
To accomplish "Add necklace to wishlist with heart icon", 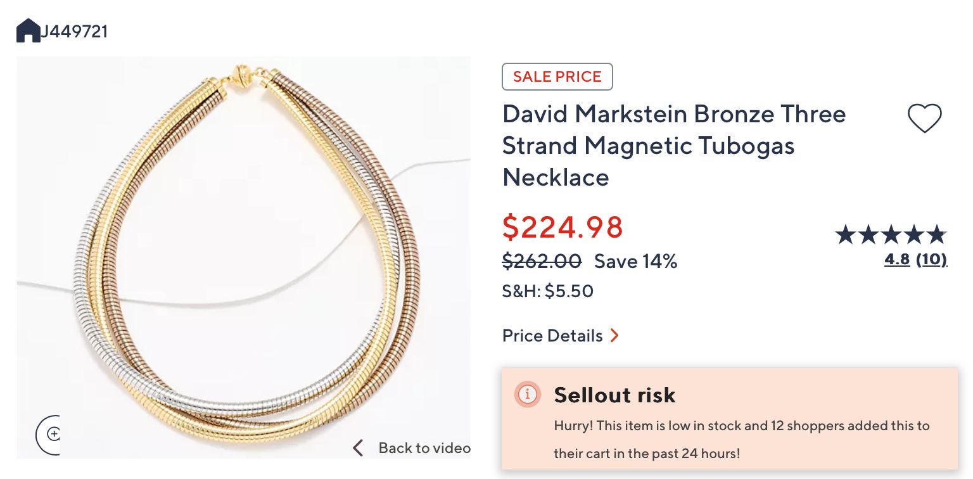I will pos(924,118).
